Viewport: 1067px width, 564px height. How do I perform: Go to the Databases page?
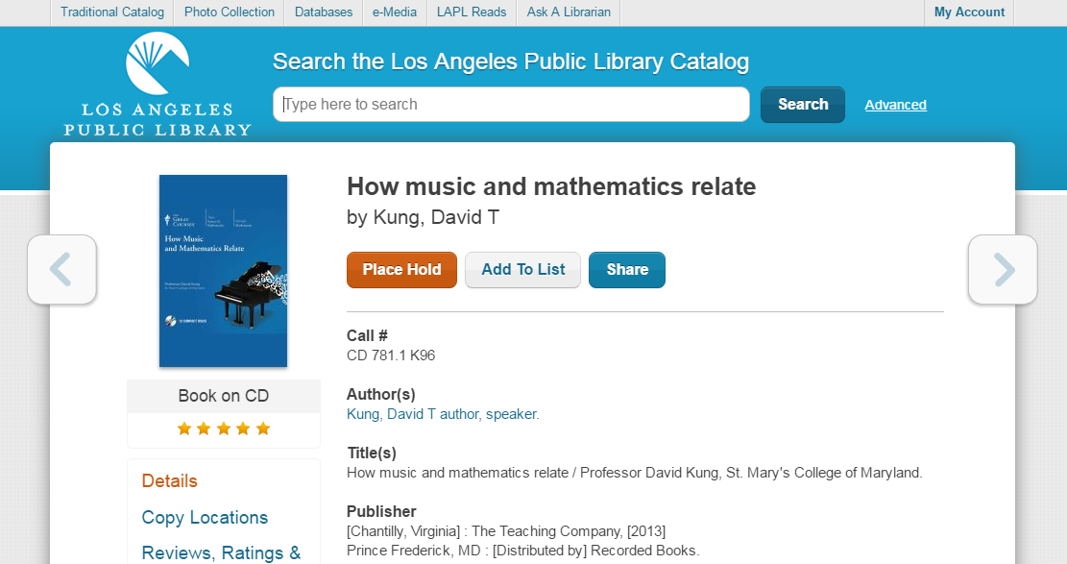point(324,12)
